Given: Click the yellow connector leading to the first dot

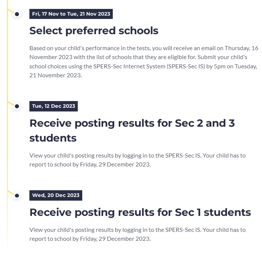Looking at the screenshot, I should 11,11.
